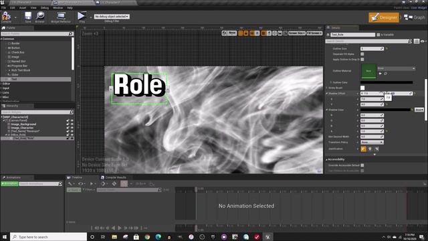The height and width of the screenshot is (241, 428).
Task: Select Button widget in Palette
Action: [x=15, y=48]
